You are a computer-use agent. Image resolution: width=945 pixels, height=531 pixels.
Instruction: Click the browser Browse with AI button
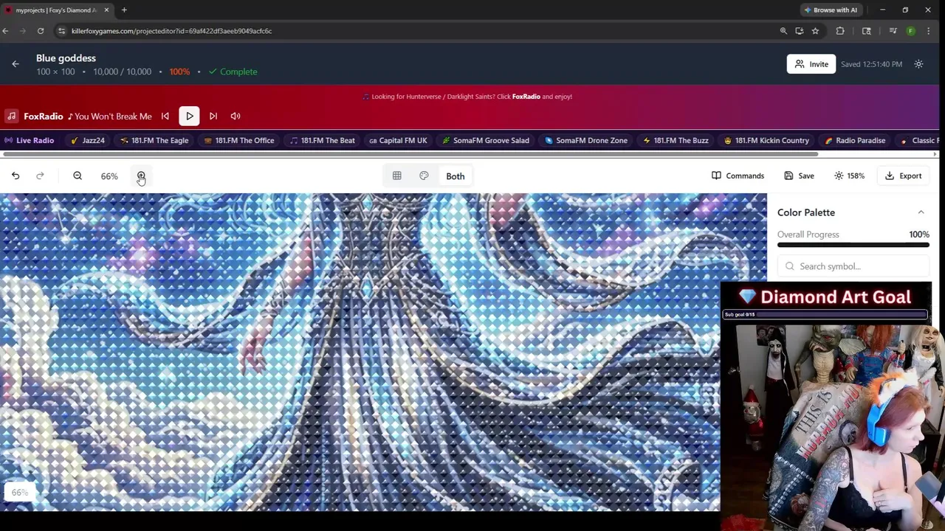point(831,10)
